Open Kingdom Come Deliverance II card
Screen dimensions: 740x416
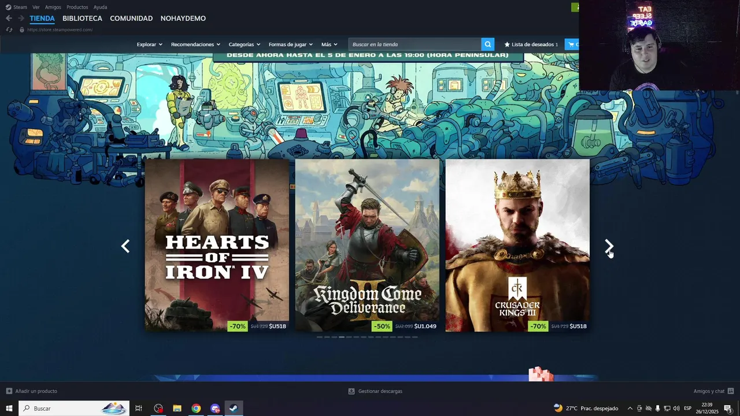point(367,246)
